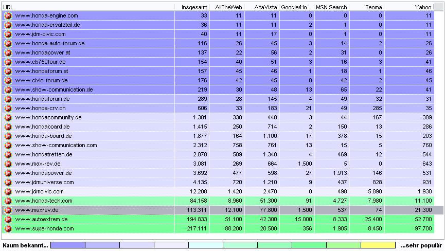Sort by the URL column header
The image size is (445, 251).
point(88,7)
